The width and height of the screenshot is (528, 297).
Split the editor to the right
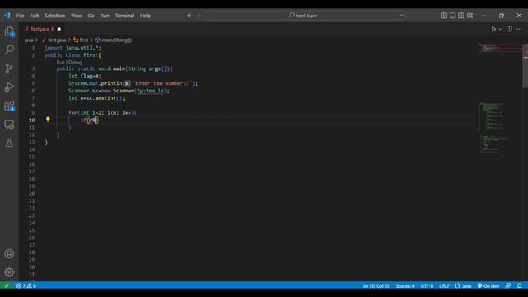[509, 29]
